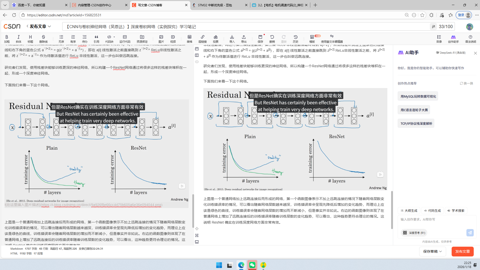Image resolution: width=480 pixels, height=270 pixels.
Task: Insert a heading (标题)
Action: point(30,39)
